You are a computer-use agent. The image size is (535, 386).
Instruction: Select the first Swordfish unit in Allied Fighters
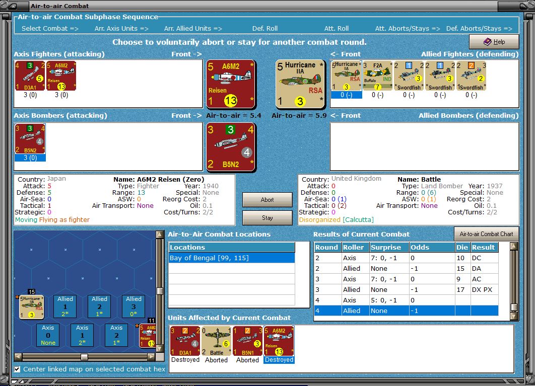[x=409, y=75]
